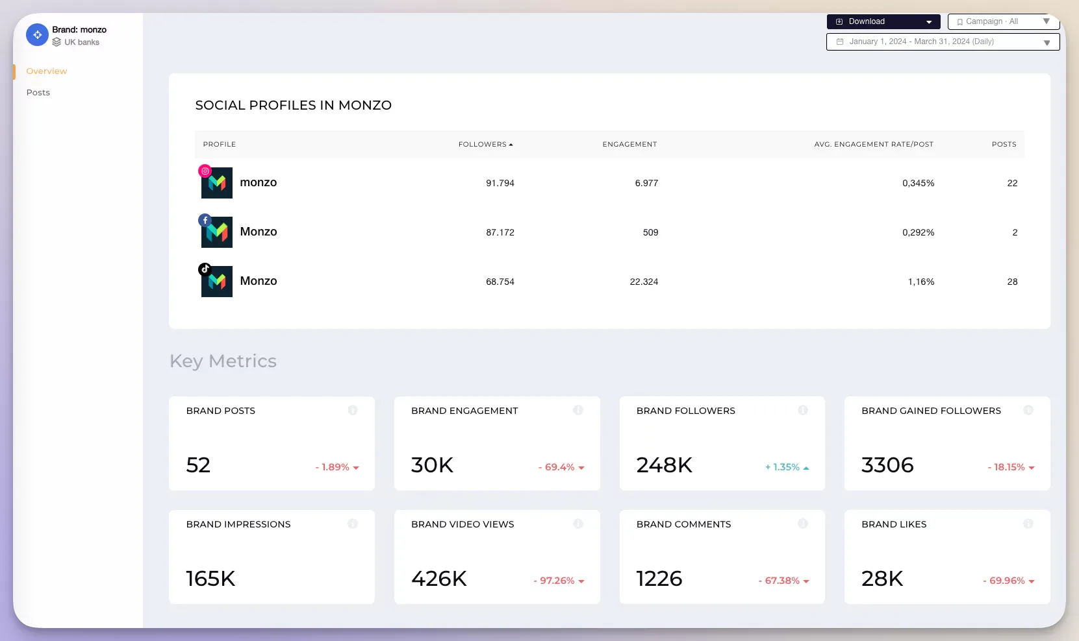This screenshot has width=1079, height=641.
Task: Click the Instagram badge on monzo profile
Action: click(205, 171)
